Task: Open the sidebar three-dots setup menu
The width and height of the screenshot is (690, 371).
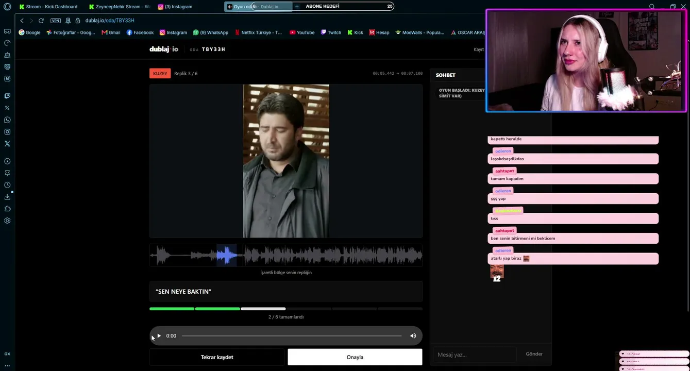Action: [x=7, y=365]
